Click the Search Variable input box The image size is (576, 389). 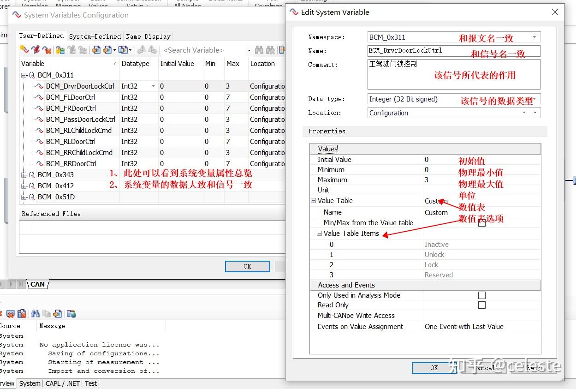coord(203,50)
